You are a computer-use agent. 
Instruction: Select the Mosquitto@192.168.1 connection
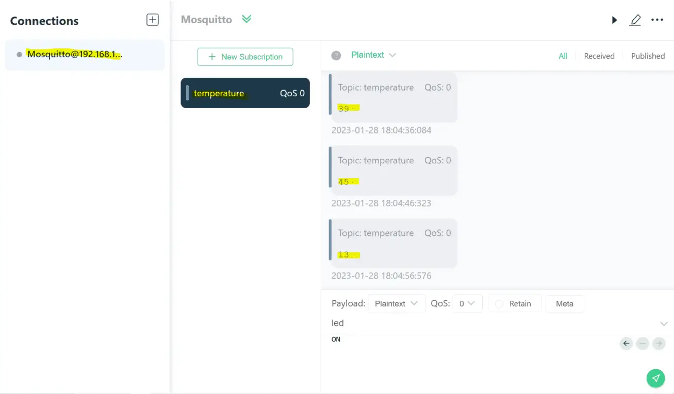[x=75, y=54]
